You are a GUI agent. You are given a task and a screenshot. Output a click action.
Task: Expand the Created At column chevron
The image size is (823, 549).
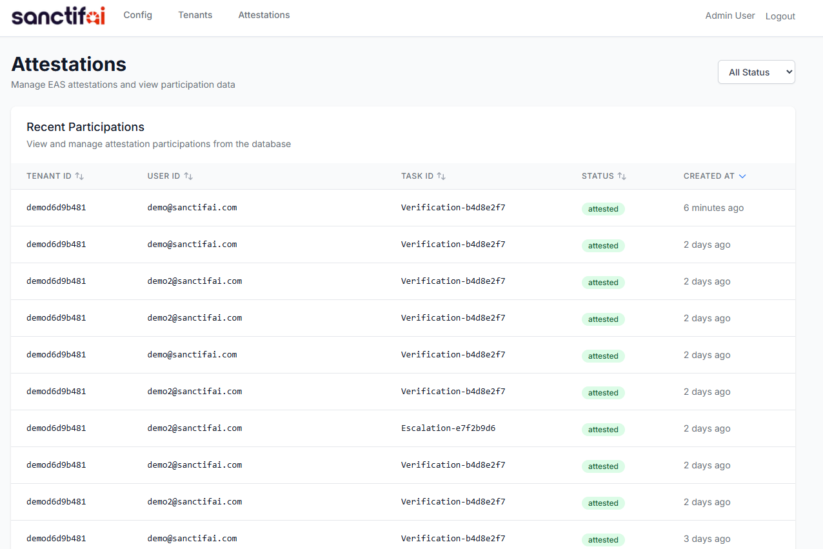click(x=742, y=175)
